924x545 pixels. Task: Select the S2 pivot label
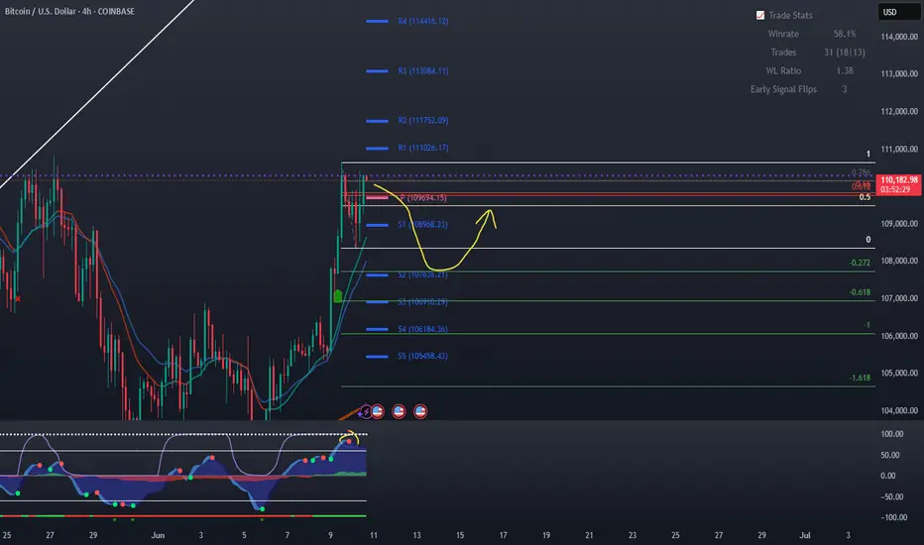tap(422, 274)
